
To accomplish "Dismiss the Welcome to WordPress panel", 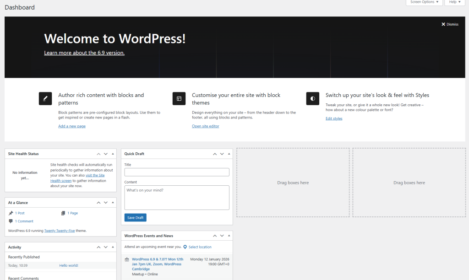I will [x=450, y=24].
